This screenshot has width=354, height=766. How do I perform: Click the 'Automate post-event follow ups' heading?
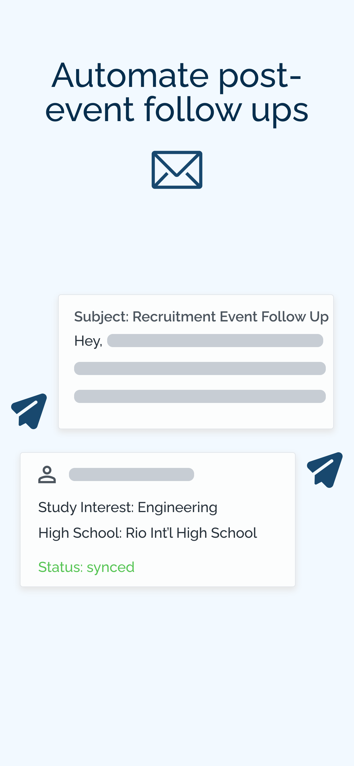click(177, 93)
